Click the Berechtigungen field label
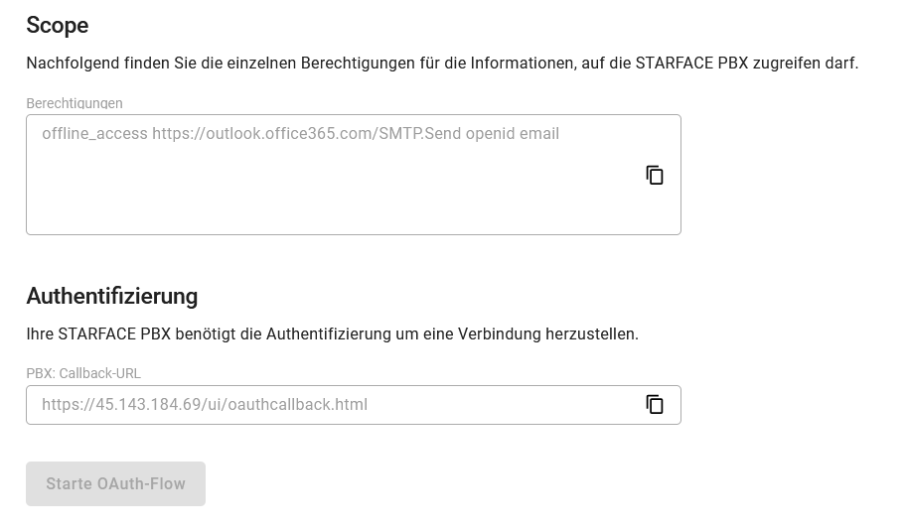The height and width of the screenshot is (531, 905). click(x=75, y=103)
